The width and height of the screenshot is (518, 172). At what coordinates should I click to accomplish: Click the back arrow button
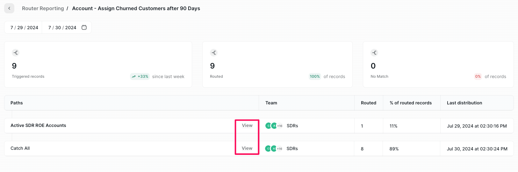9,8
